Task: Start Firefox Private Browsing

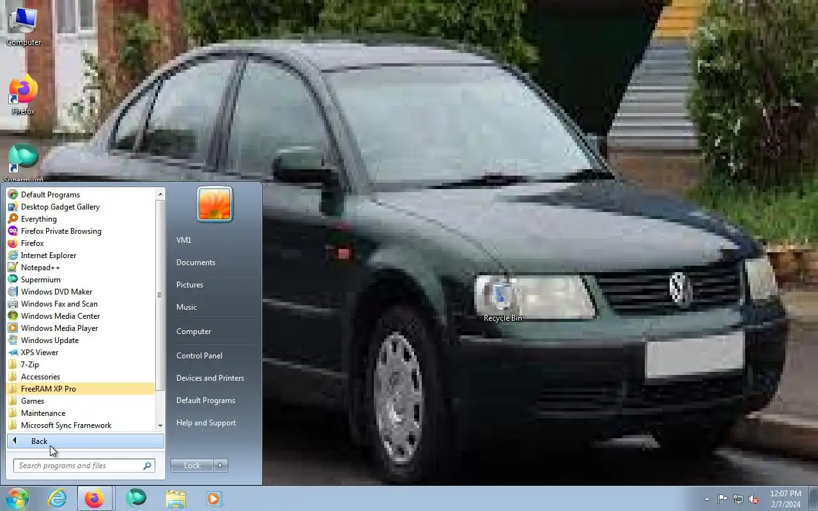Action: 81,231
